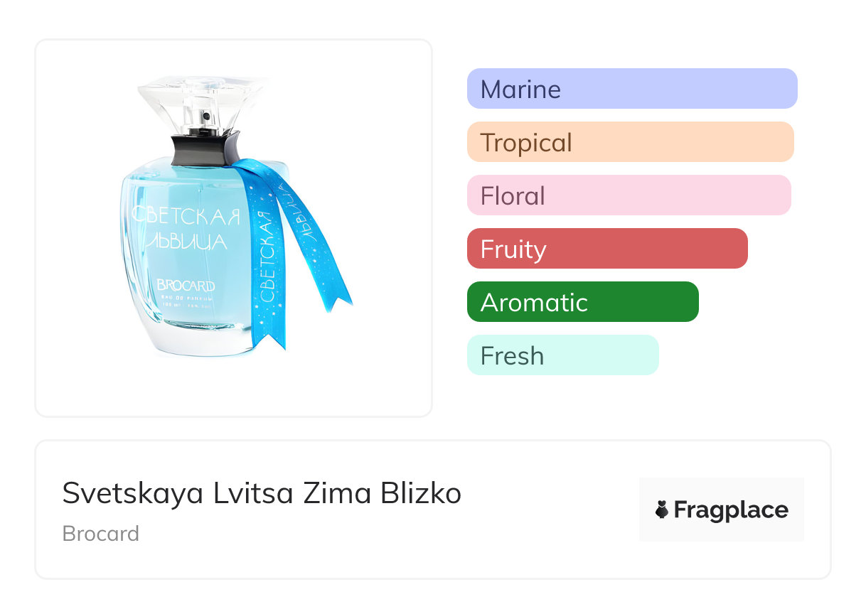Select the Tropical accord bar
Image resolution: width=866 pixels, height=614 pixels.
coord(630,142)
